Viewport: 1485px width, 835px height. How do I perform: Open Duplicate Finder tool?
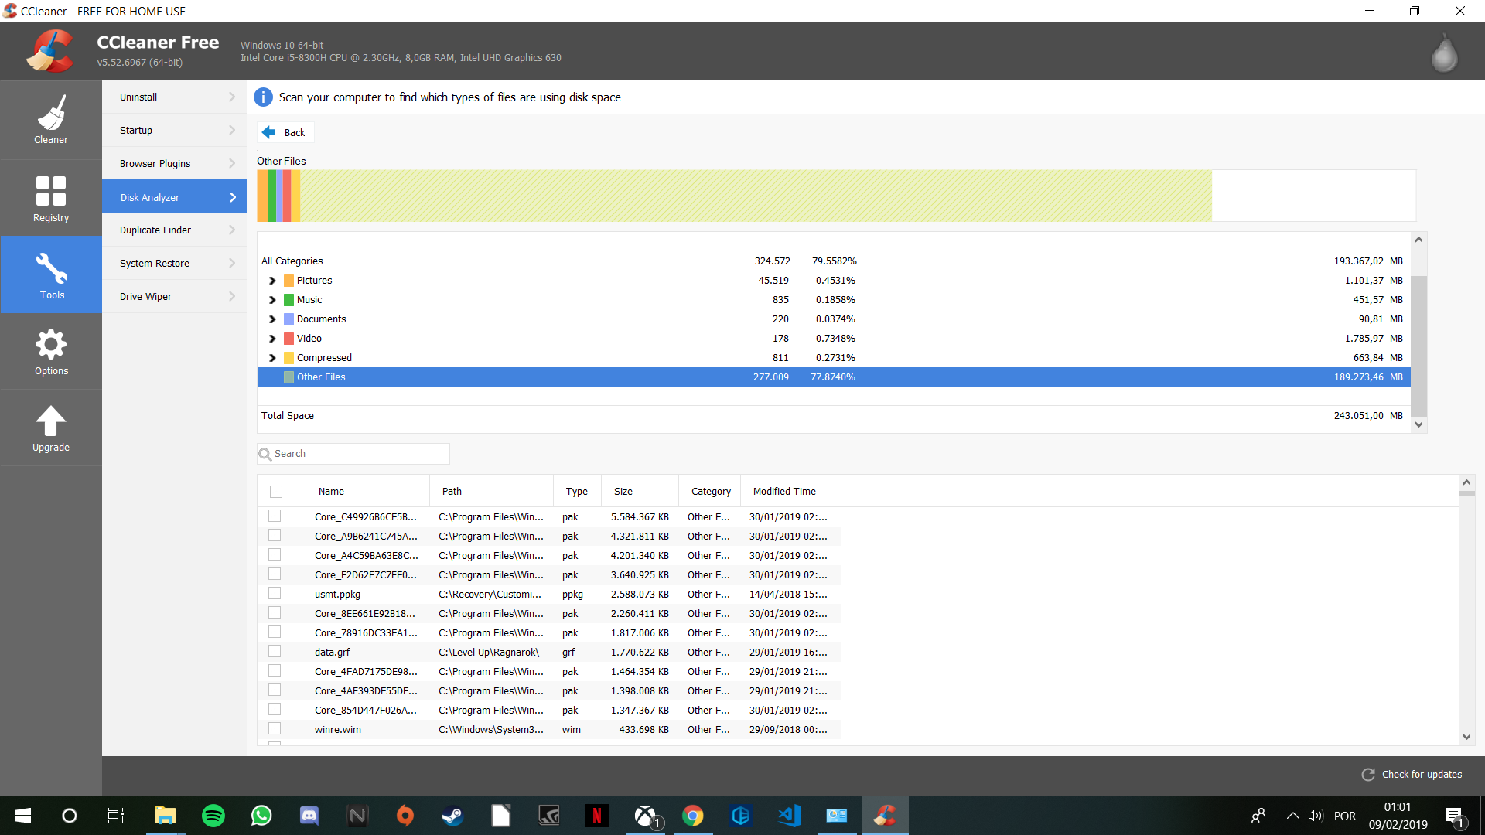tap(174, 230)
